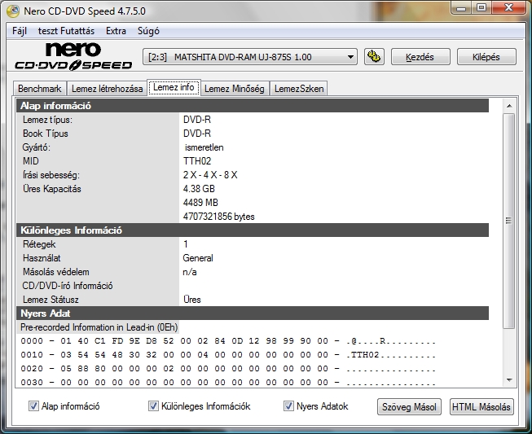Toggle the Nyers Adatok checkbox
This screenshot has height=434, width=532.
point(288,406)
